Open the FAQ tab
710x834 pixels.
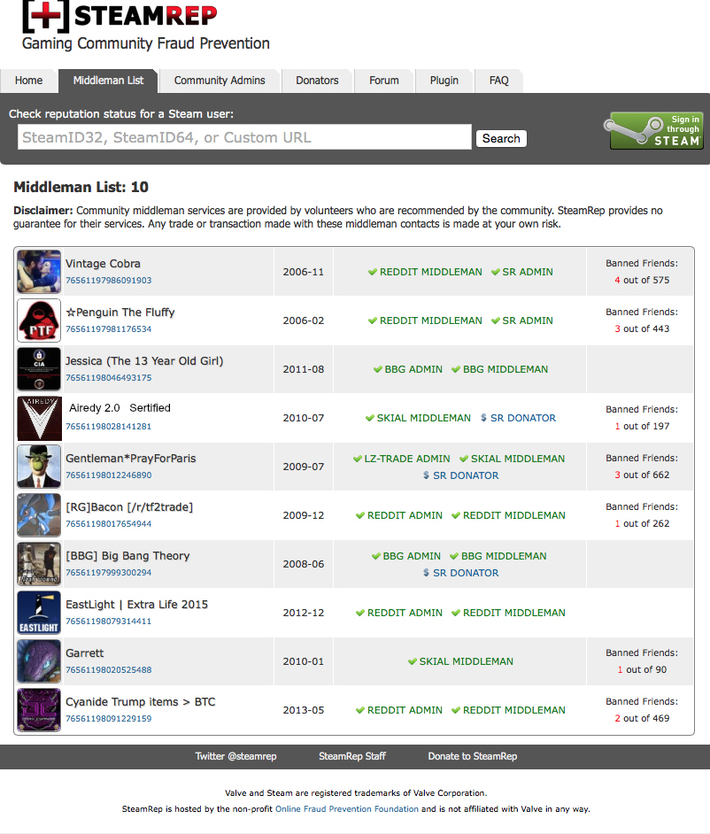coord(499,81)
